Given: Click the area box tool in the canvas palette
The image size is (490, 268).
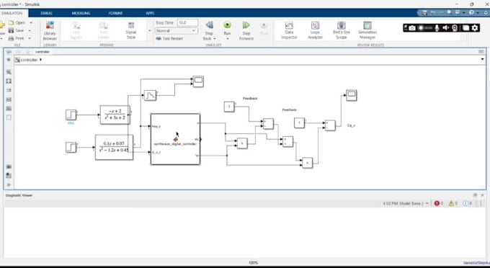Looking at the screenshot, I should [x=9, y=117].
